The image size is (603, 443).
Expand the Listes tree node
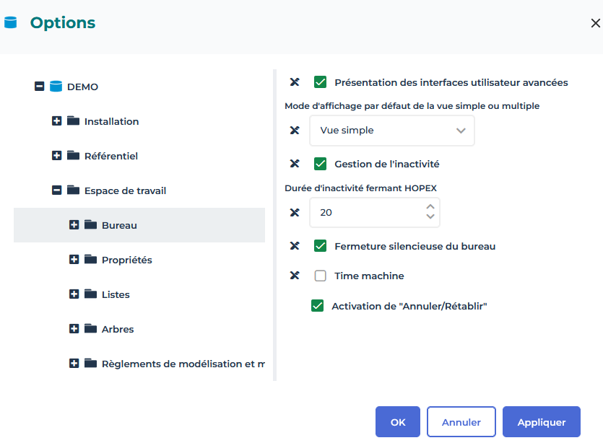coord(74,294)
